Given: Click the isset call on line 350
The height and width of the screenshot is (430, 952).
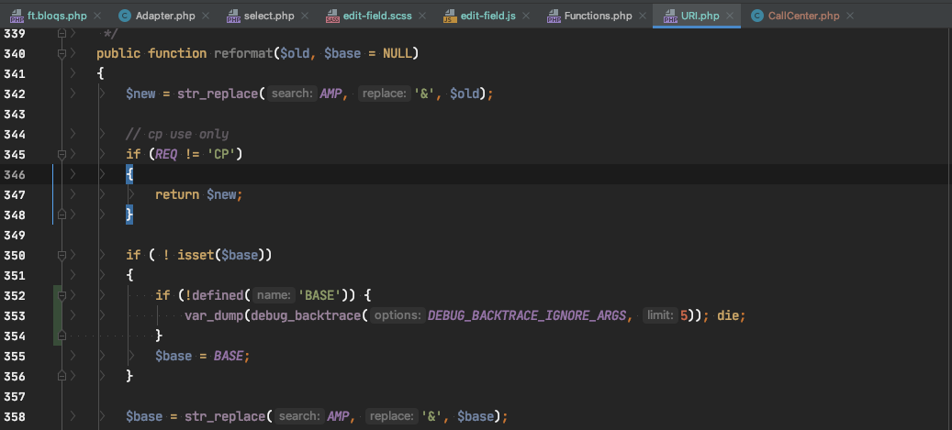Looking at the screenshot, I should tap(196, 255).
